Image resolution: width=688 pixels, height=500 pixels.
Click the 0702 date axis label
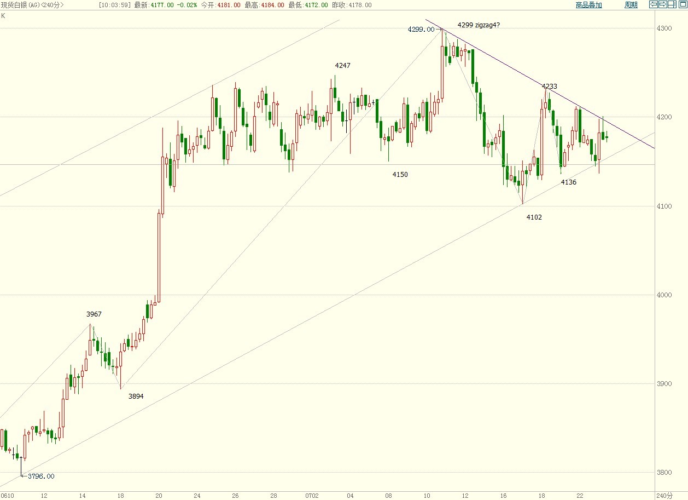tap(312, 496)
